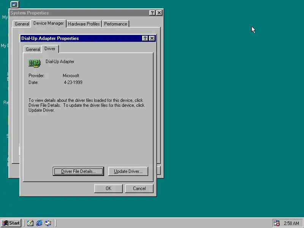
Task: Click the Update Driver button
Action: 128,171
